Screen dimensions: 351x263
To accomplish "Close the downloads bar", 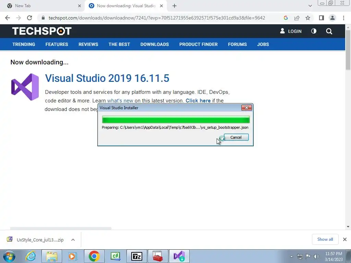I will coord(345,239).
